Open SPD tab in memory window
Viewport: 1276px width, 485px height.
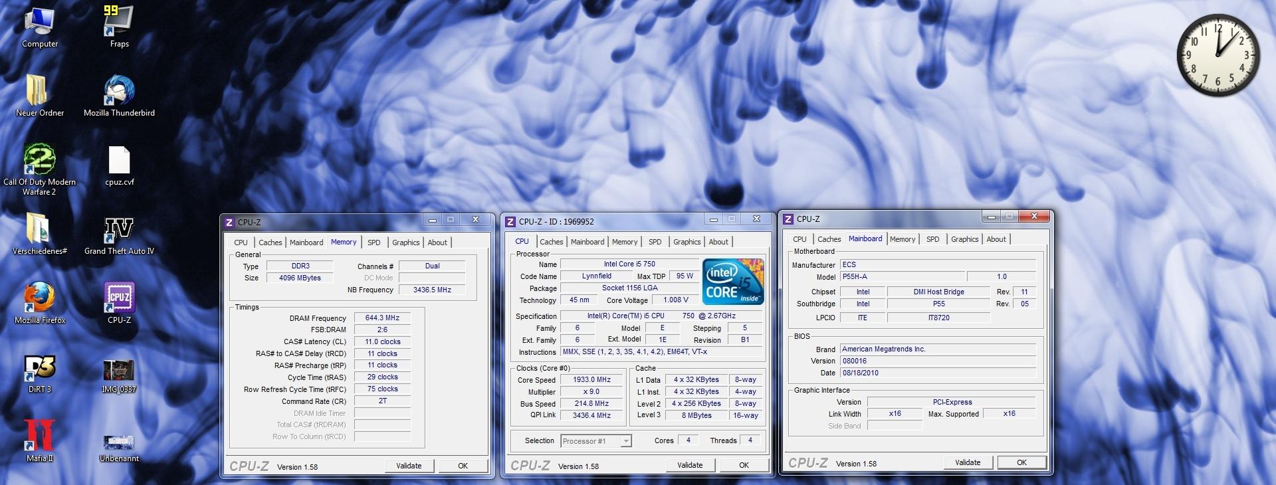[x=374, y=242]
